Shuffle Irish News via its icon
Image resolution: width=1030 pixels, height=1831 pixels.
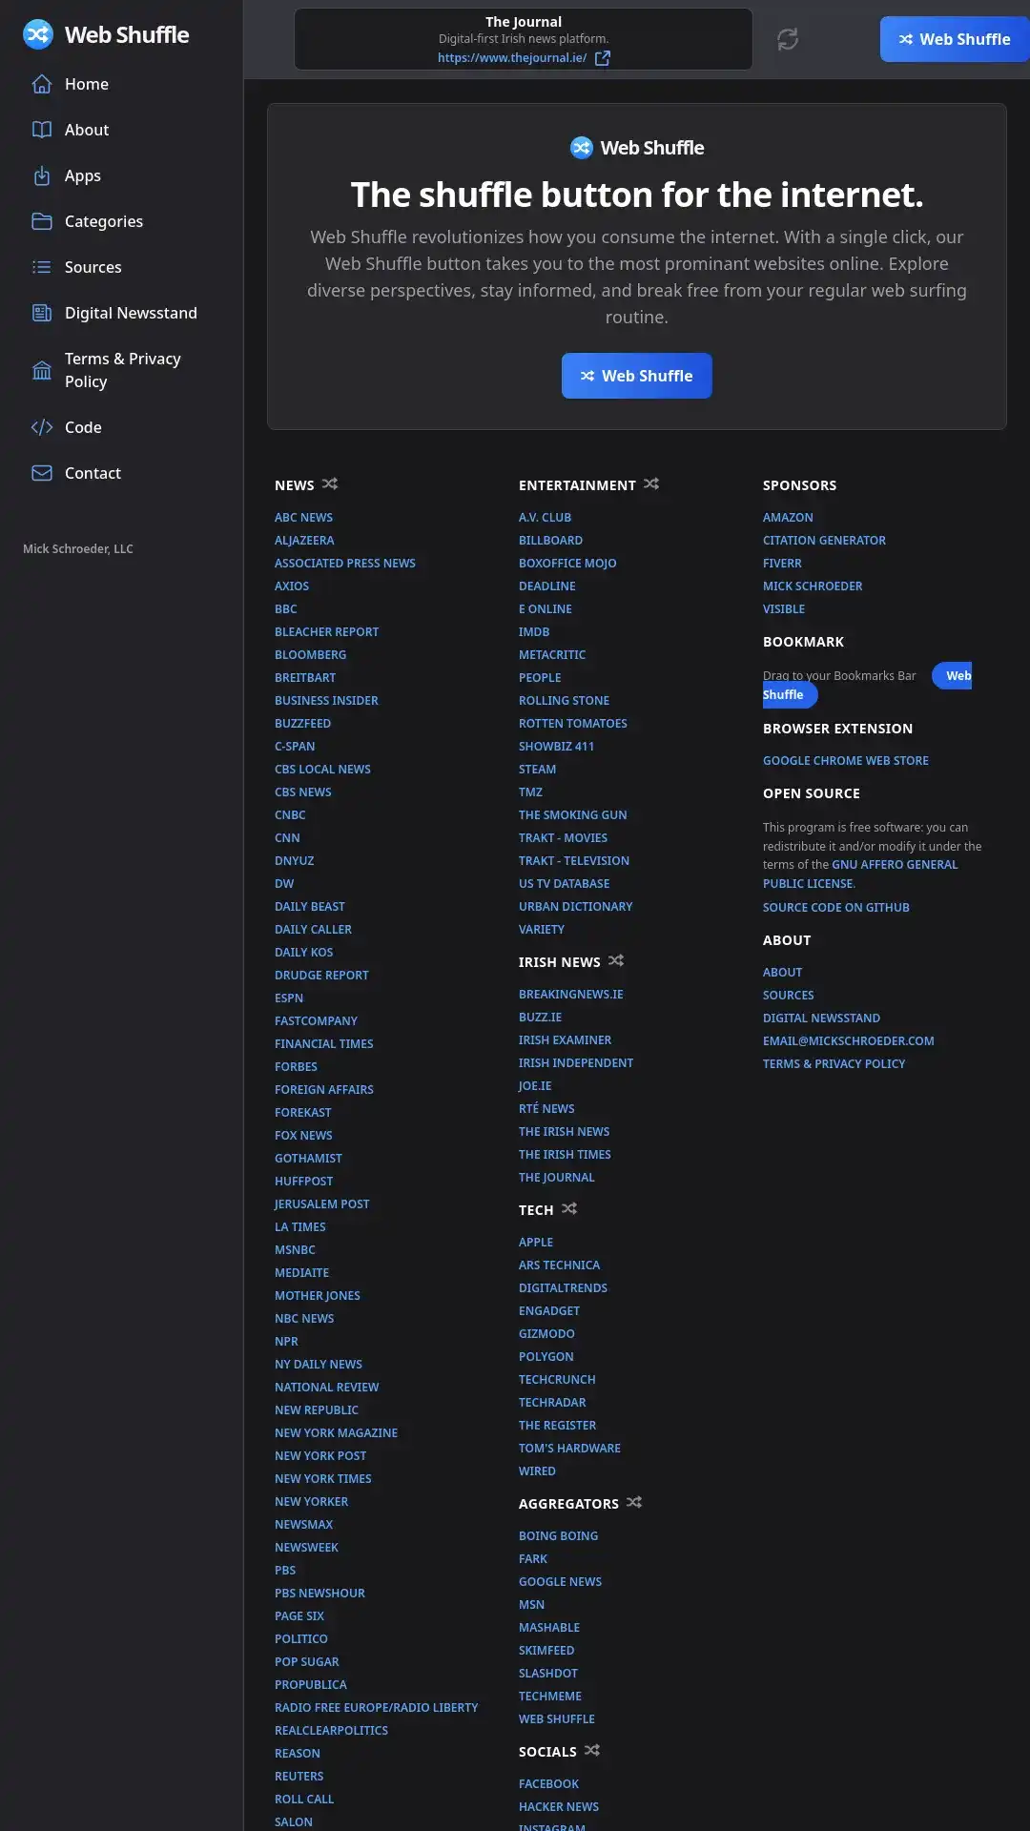click(616, 961)
